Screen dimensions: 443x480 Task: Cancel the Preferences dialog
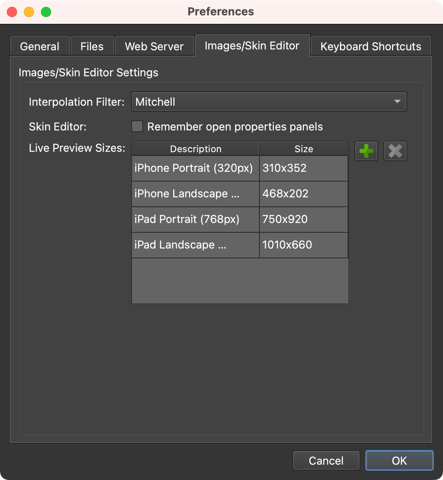click(326, 460)
